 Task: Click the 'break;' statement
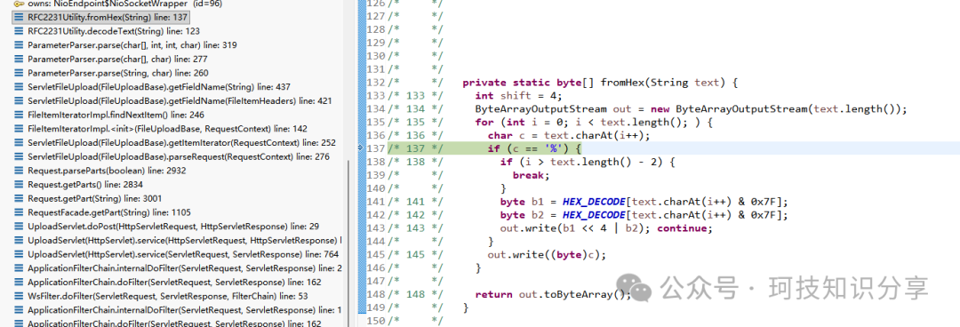[x=532, y=175]
